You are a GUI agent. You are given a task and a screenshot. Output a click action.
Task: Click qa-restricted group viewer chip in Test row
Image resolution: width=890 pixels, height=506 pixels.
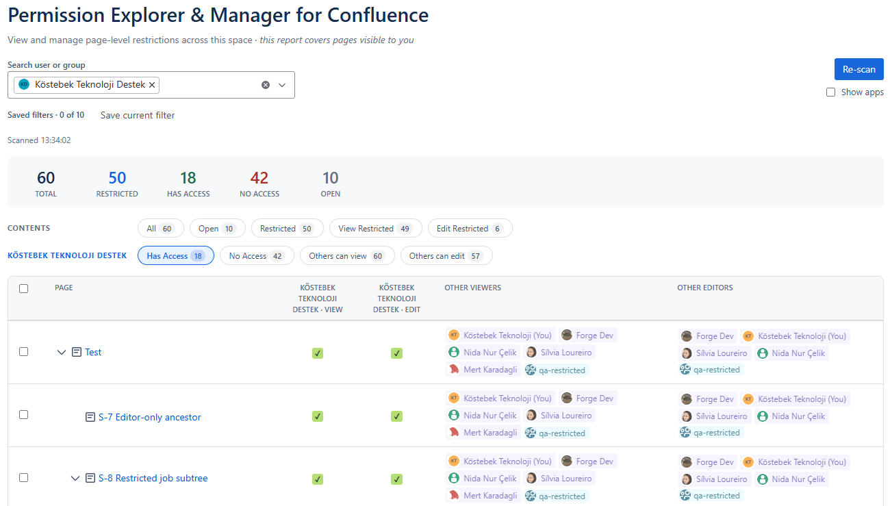coord(557,370)
